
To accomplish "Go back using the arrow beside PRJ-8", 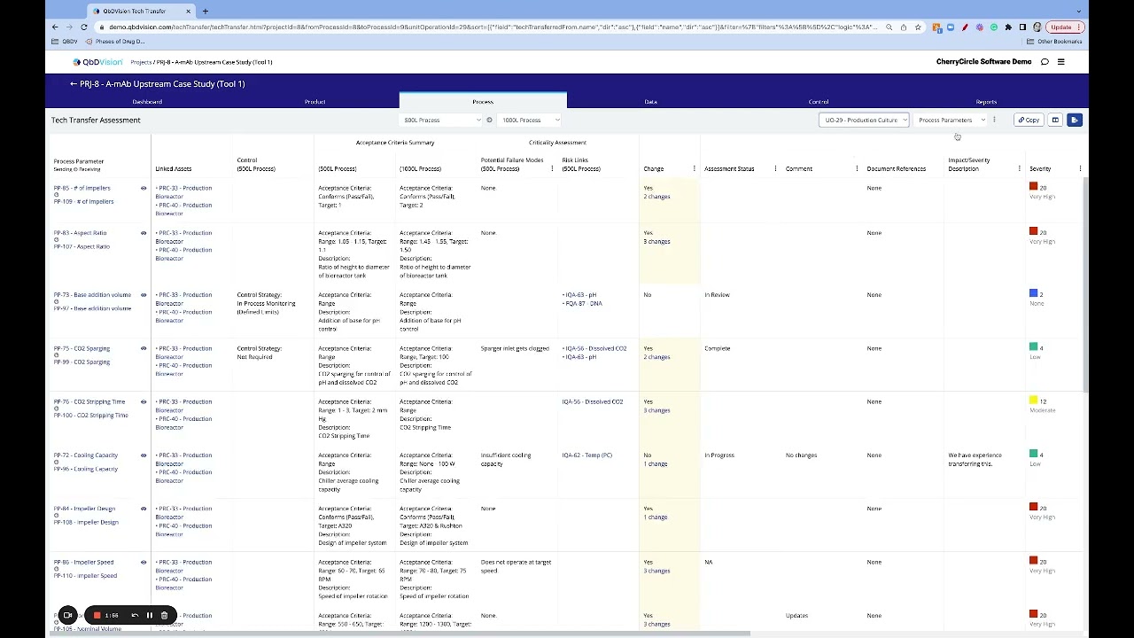I will [x=74, y=84].
